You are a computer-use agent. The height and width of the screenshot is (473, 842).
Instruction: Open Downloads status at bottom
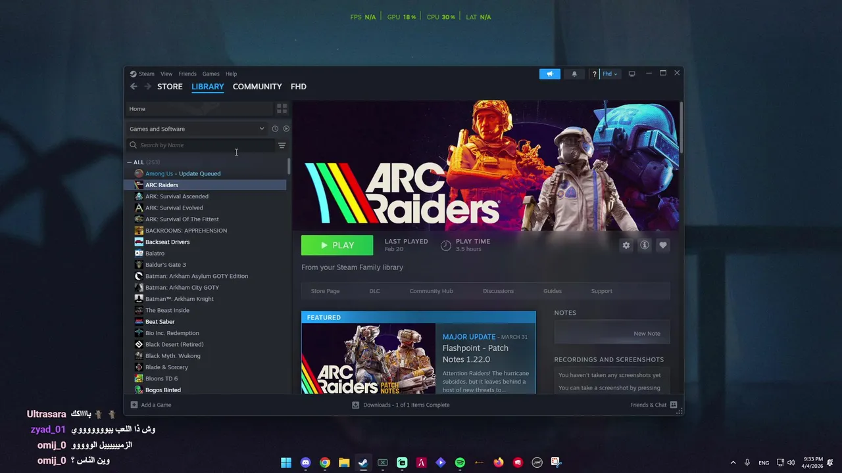401,405
